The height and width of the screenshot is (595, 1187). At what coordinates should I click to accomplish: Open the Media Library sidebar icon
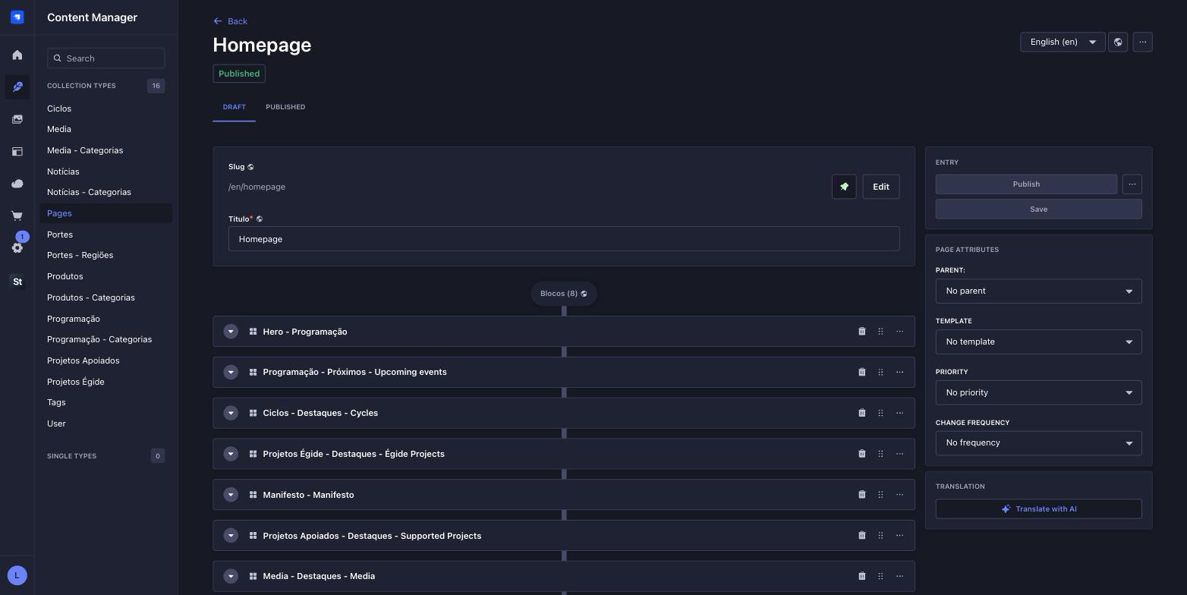click(x=17, y=119)
